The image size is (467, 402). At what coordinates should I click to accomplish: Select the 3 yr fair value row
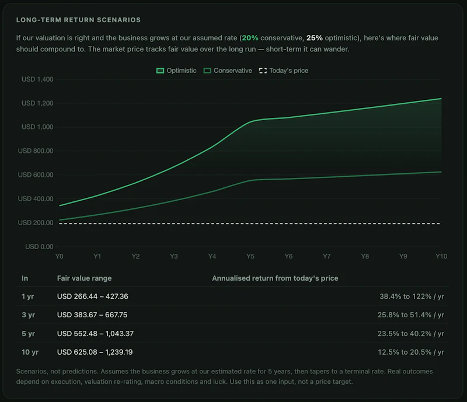pos(232,314)
